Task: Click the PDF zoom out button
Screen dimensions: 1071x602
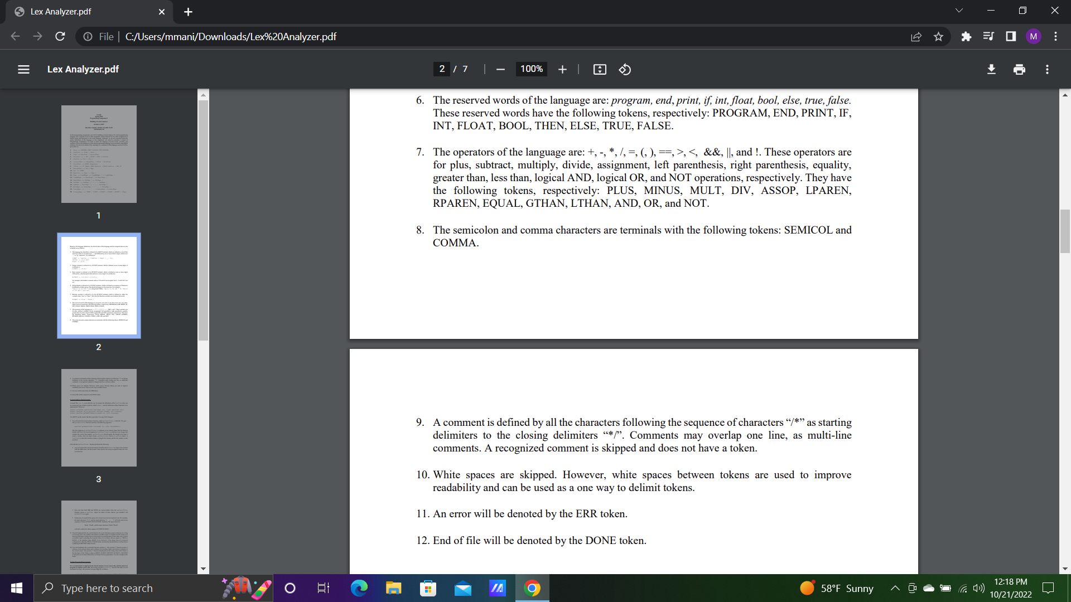Action: click(x=500, y=69)
